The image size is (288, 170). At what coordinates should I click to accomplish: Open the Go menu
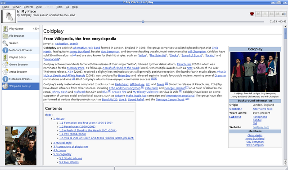click(x=67, y=7)
